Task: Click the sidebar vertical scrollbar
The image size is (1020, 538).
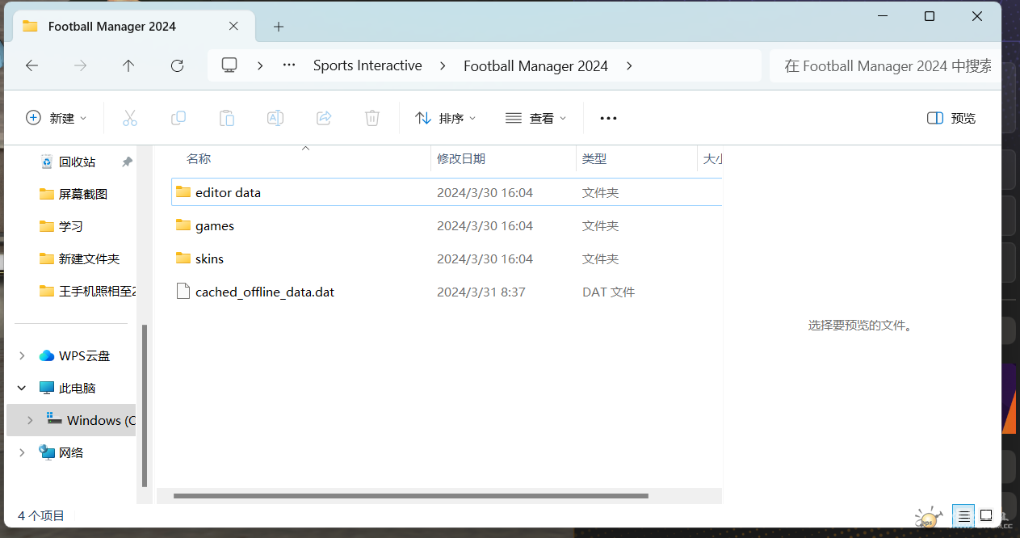Action: click(145, 406)
